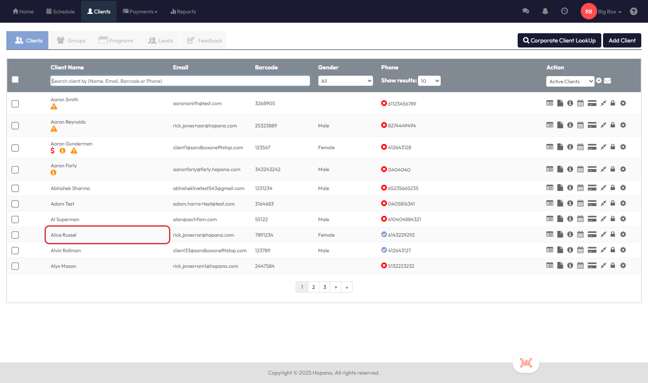Click the credit card icon for Aaron Reynolds
The height and width of the screenshot is (383, 648).
592,125
